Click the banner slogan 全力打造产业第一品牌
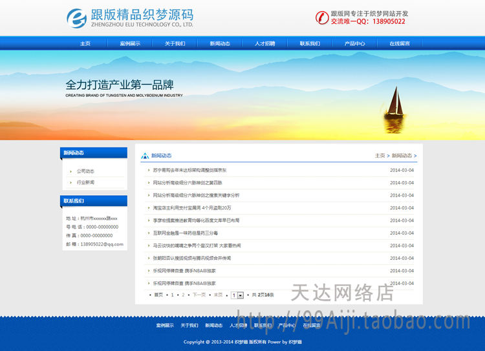The height and width of the screenshot is (351, 485). (x=120, y=85)
